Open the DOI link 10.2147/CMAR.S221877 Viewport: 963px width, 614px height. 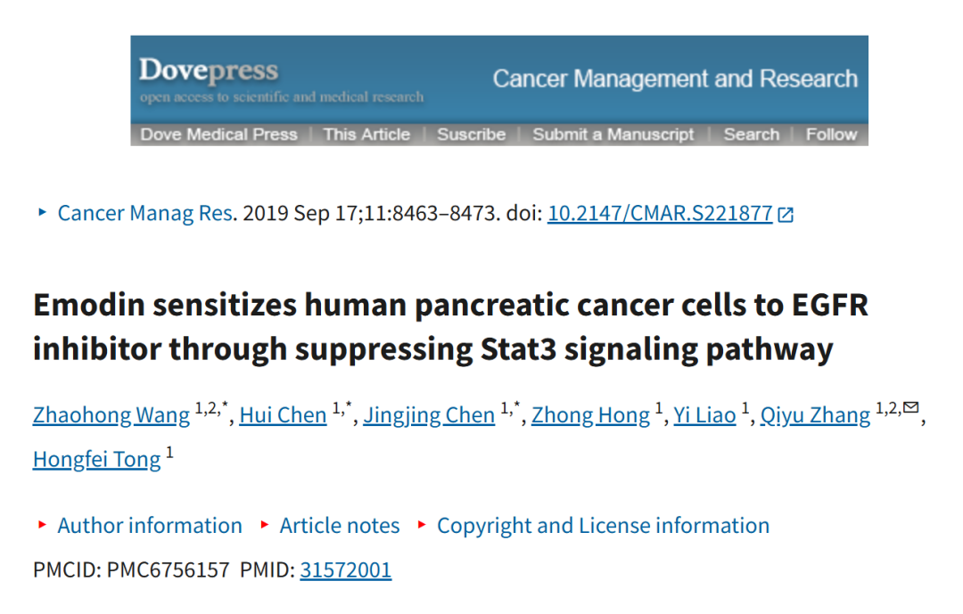(660, 213)
